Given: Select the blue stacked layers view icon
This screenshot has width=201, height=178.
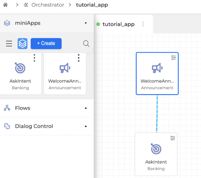Looking at the screenshot, I should [x=23, y=44].
